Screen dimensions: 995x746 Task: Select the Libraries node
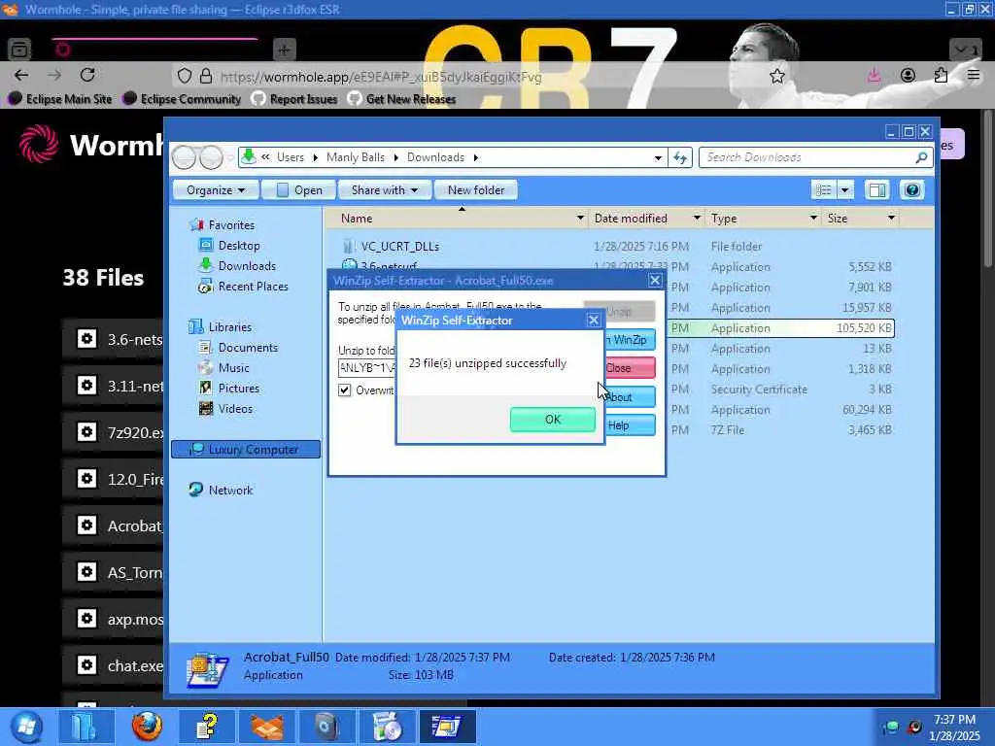(x=229, y=326)
